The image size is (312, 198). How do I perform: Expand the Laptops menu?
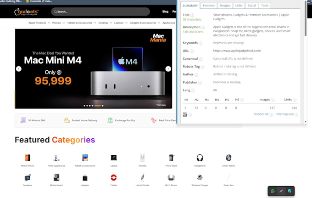[x=121, y=23]
